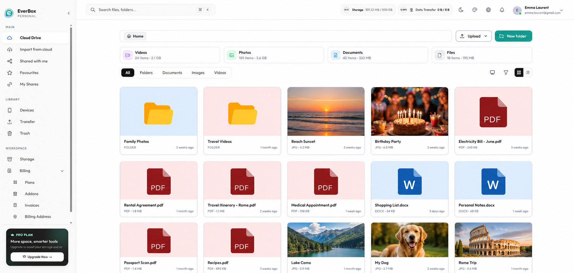574x273 pixels.
Task: Create a New folder
Action: (x=513, y=36)
